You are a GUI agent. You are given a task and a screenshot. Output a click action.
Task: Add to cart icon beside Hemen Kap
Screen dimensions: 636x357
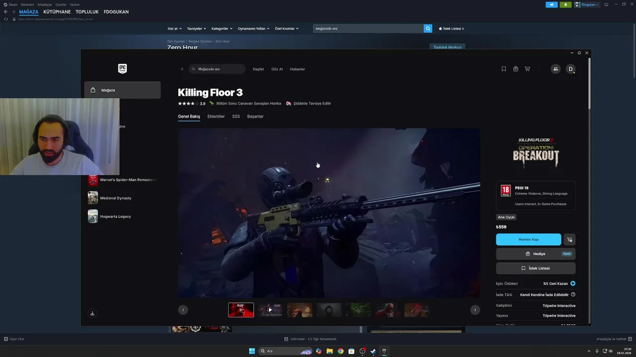[x=569, y=239]
